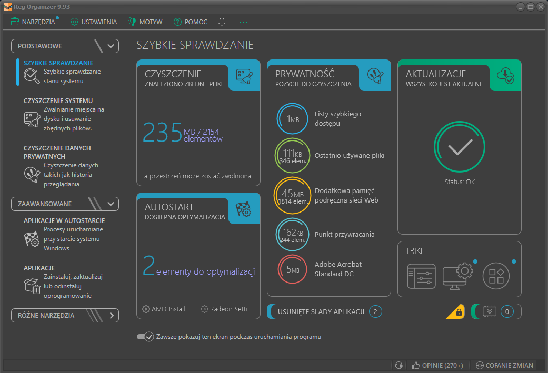Click the private data cleaning icon in sidebar

point(32,175)
